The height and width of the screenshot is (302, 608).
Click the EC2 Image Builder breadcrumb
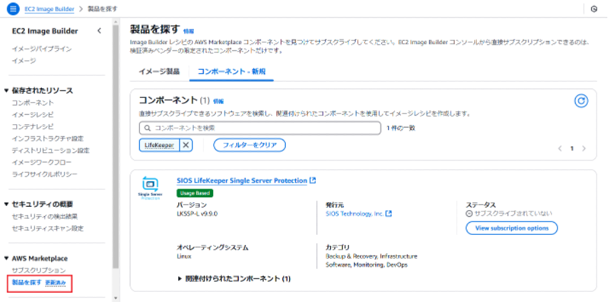point(49,9)
